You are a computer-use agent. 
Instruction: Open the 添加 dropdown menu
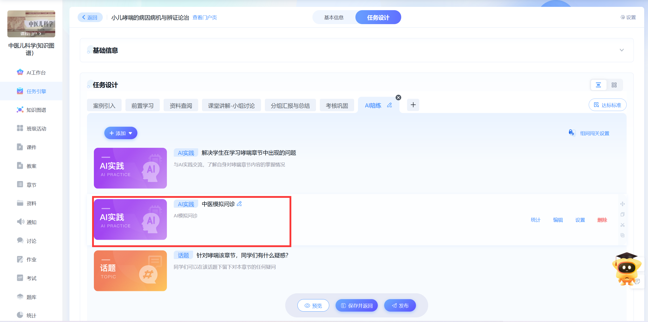(121, 133)
